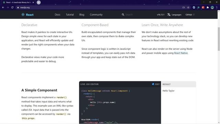
Task: Click the Component-Based heading
Action: pyautogui.click(x=95, y=25)
